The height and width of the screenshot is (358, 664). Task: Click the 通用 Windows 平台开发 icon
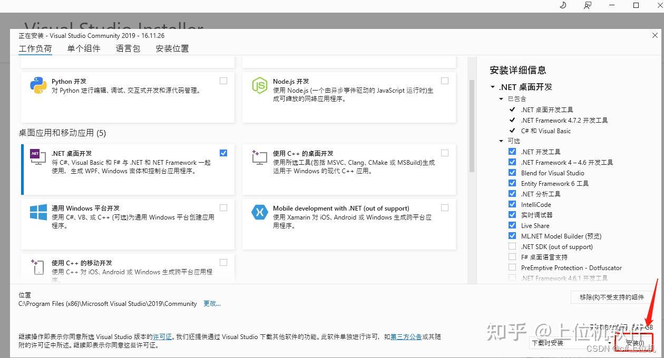point(37,212)
